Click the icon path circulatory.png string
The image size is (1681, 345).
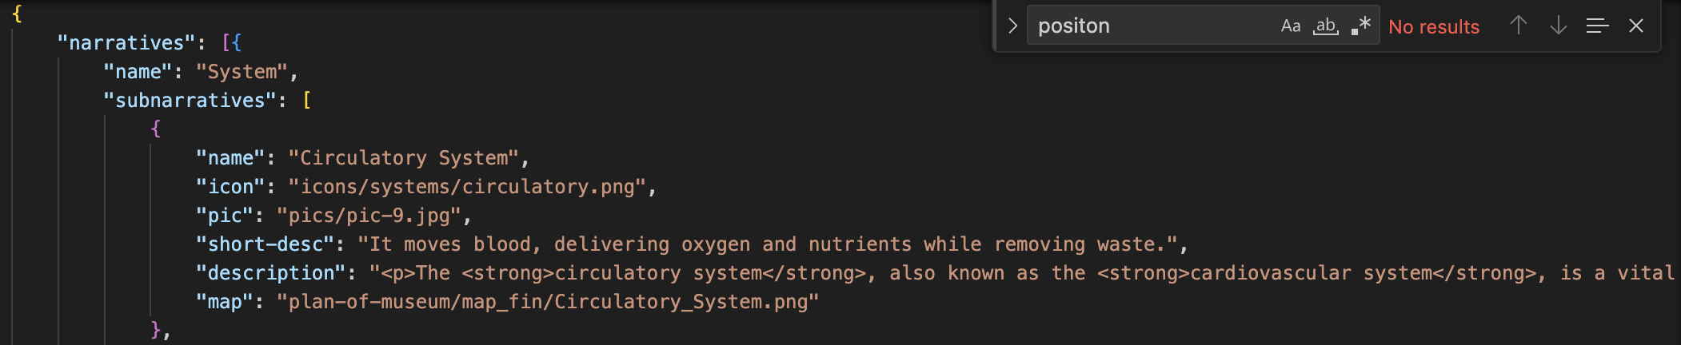coord(467,186)
